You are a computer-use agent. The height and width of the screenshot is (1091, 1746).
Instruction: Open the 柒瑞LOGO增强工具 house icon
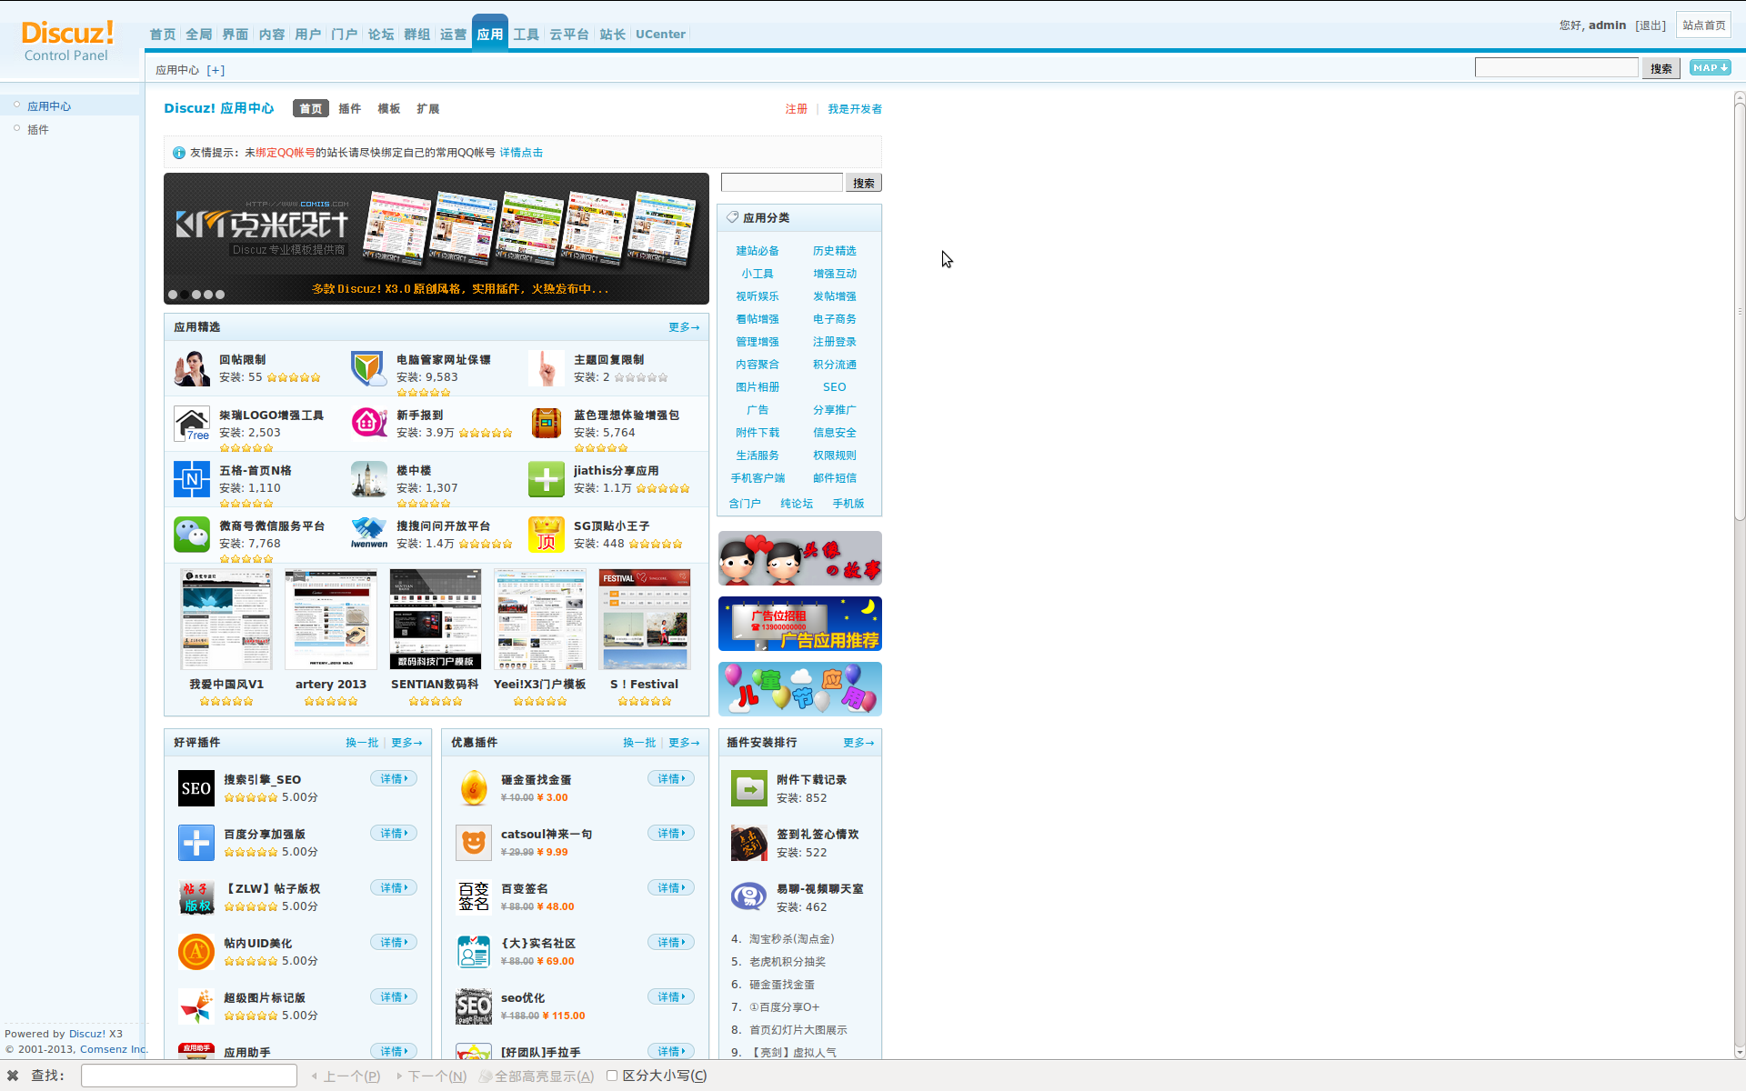(192, 424)
